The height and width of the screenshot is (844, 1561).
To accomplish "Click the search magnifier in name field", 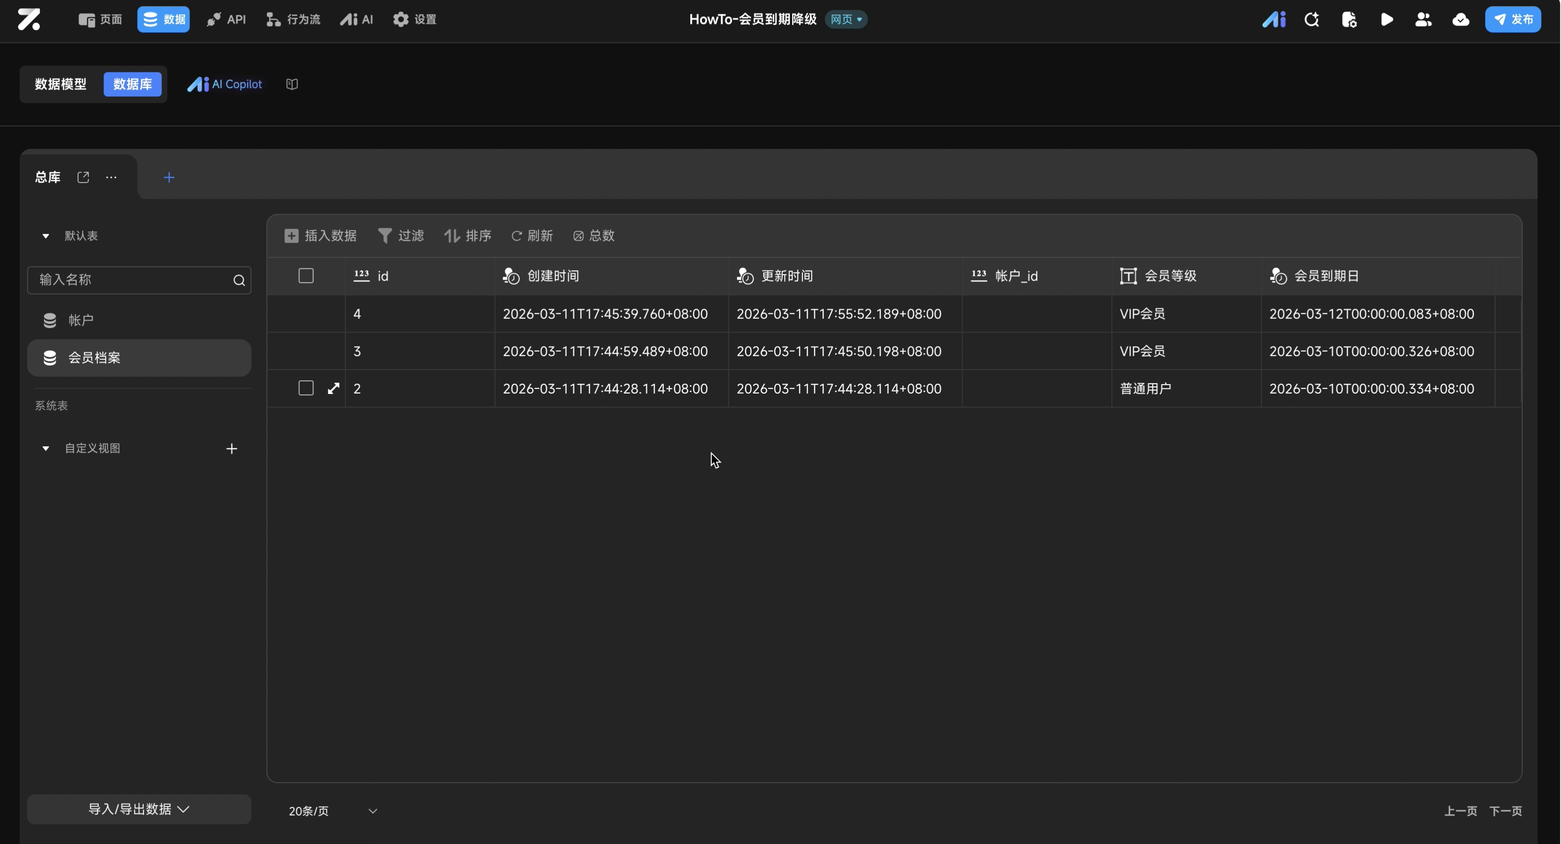I will pyautogui.click(x=239, y=280).
